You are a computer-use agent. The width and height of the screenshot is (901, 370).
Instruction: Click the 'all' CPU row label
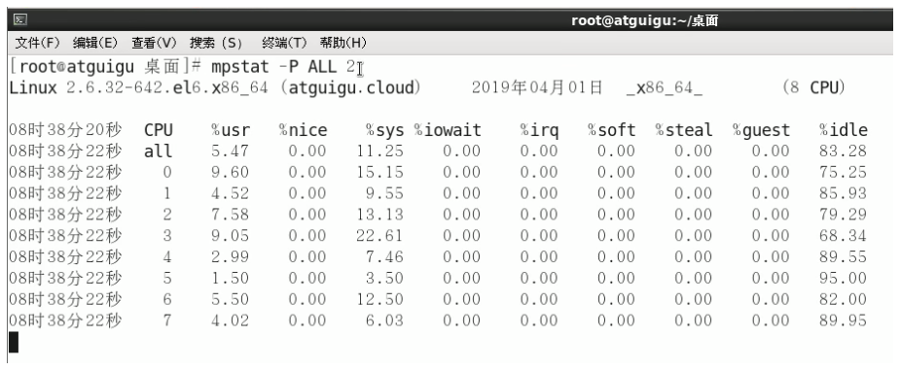(x=158, y=151)
